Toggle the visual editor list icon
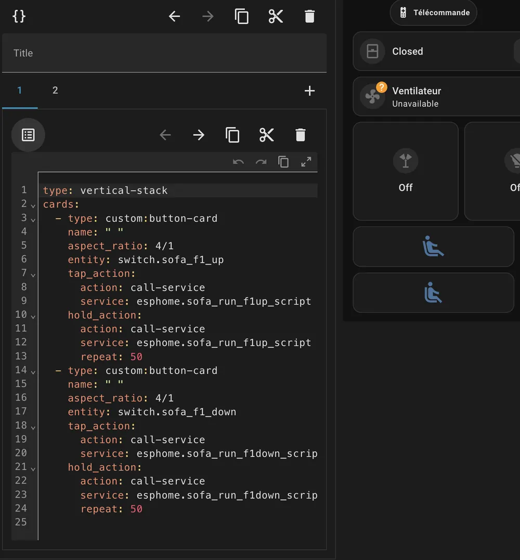 click(x=28, y=135)
